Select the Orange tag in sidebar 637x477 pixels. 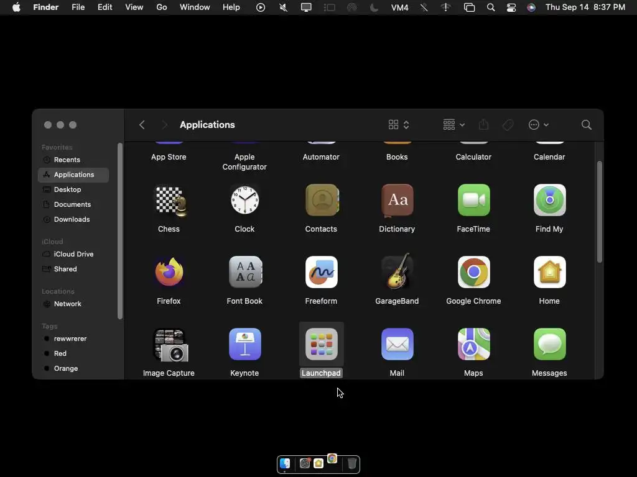pos(73,369)
